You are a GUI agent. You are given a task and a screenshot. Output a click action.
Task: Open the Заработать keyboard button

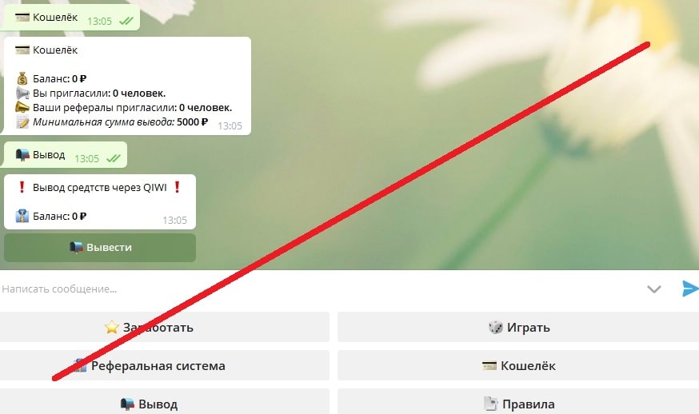pos(165,327)
